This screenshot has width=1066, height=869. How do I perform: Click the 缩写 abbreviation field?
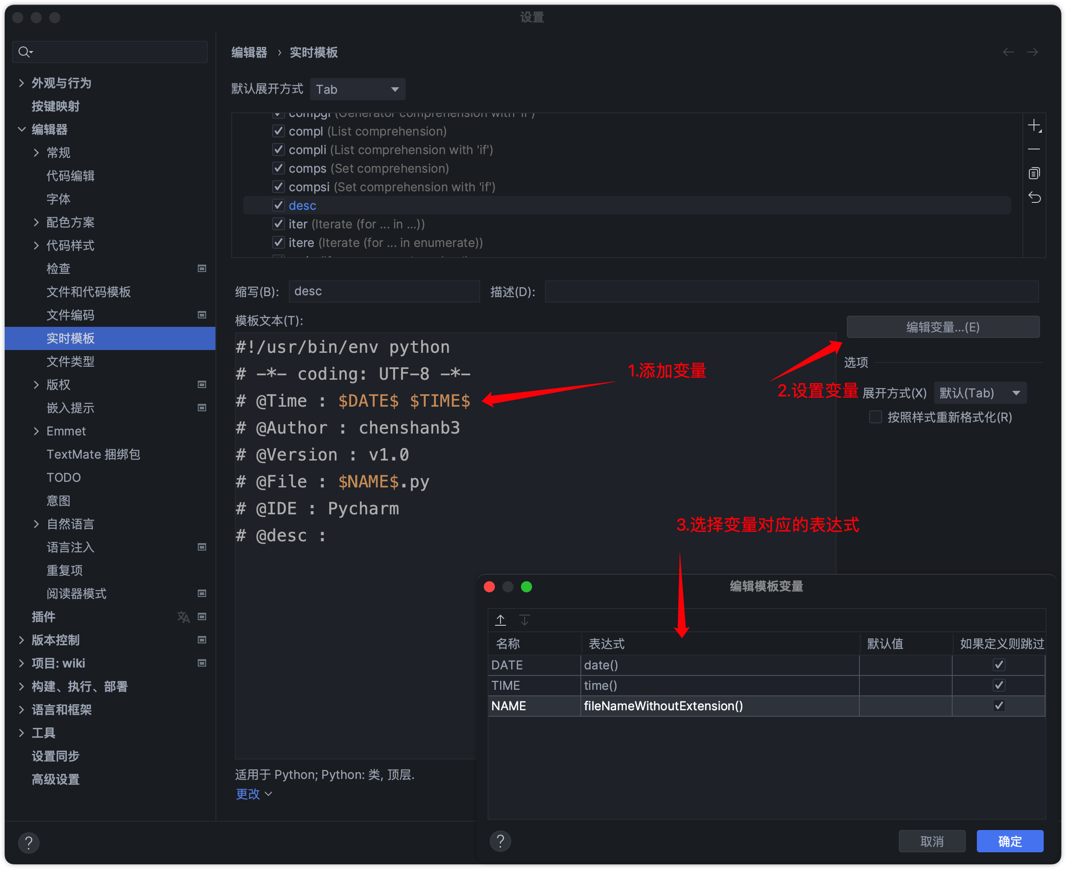pos(384,292)
